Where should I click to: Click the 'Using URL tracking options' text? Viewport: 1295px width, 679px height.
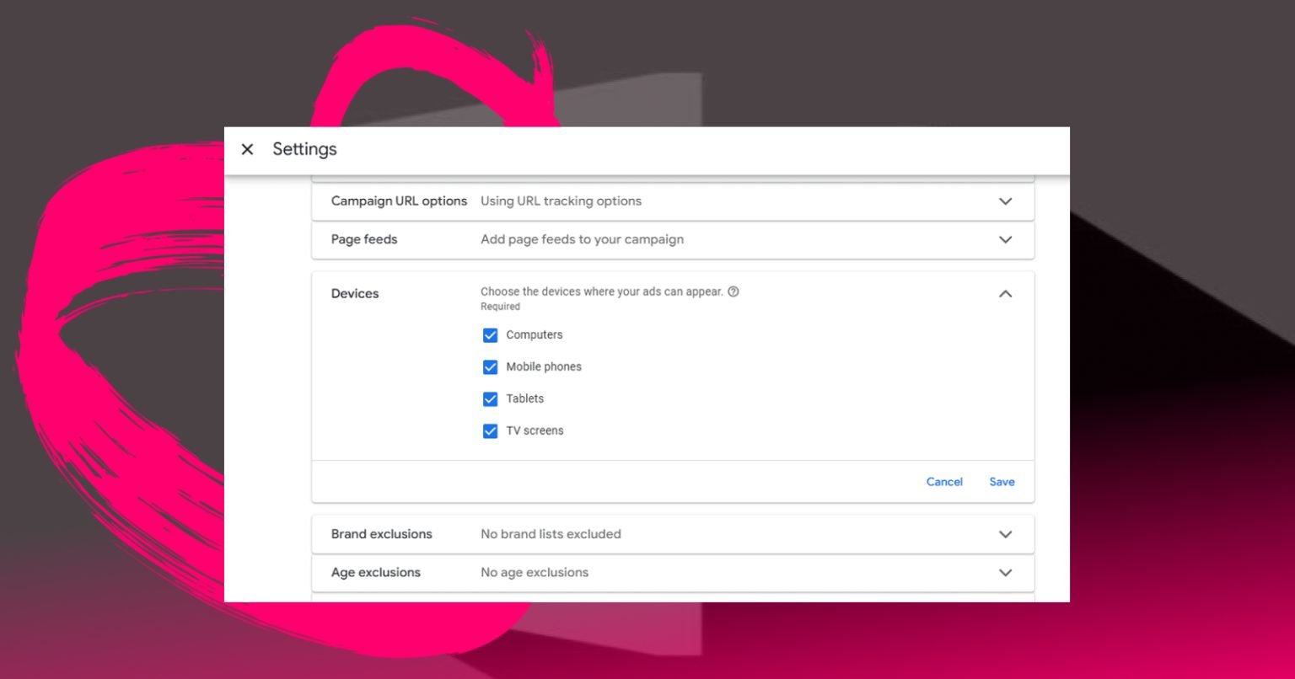pos(561,201)
